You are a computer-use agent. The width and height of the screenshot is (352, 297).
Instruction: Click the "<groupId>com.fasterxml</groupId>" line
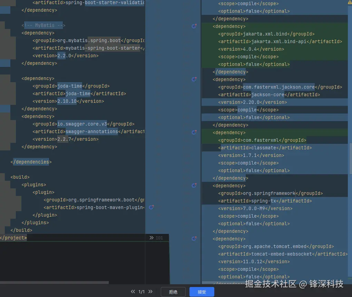point(262,140)
